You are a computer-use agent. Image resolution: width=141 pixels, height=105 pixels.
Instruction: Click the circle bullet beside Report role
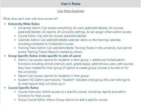click(x=15, y=76)
